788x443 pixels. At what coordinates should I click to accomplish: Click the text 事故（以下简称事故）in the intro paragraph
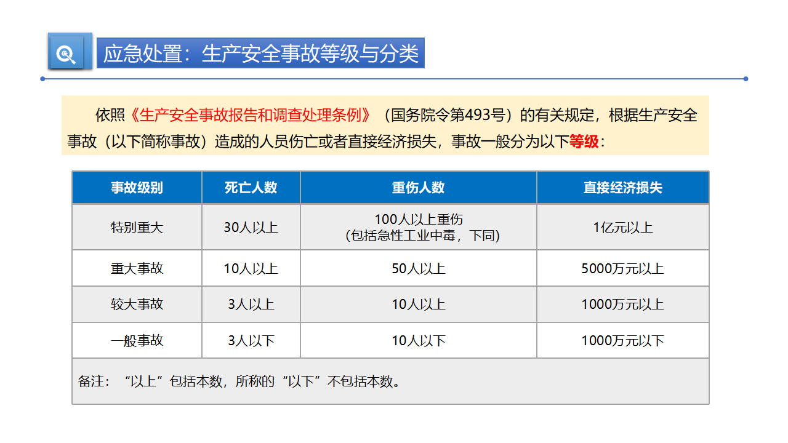point(139,142)
